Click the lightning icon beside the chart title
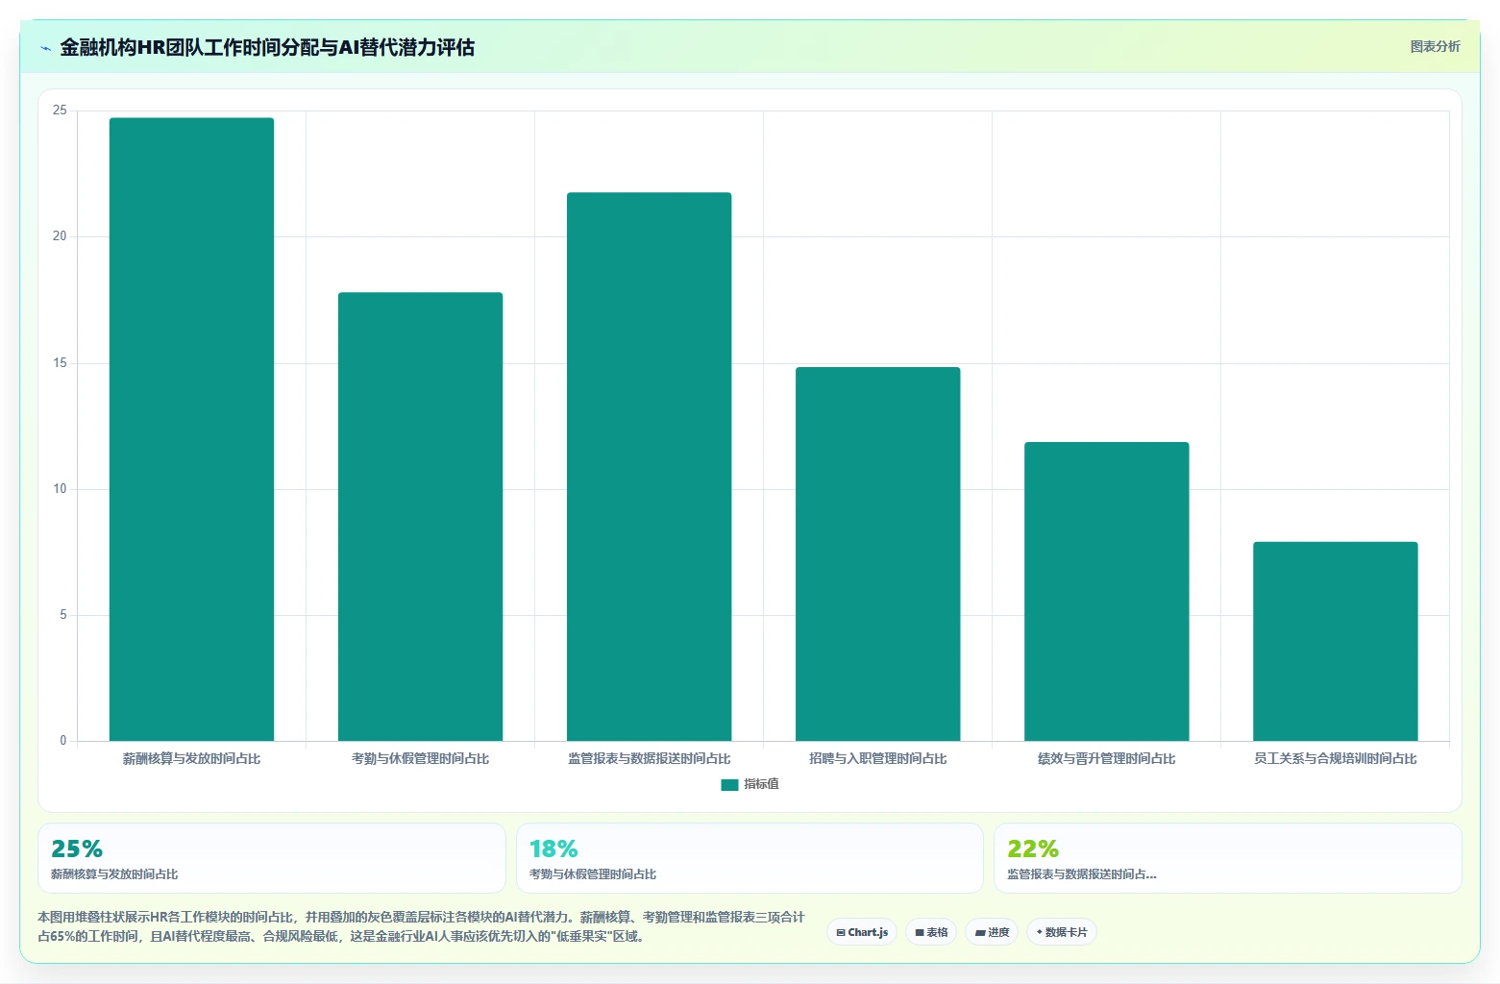The image size is (1500, 984). (x=45, y=48)
